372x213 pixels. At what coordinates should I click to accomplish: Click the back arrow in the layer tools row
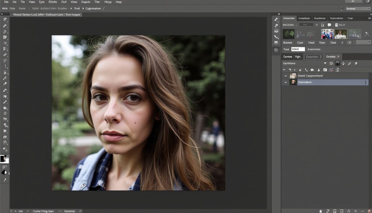[x=284, y=70]
